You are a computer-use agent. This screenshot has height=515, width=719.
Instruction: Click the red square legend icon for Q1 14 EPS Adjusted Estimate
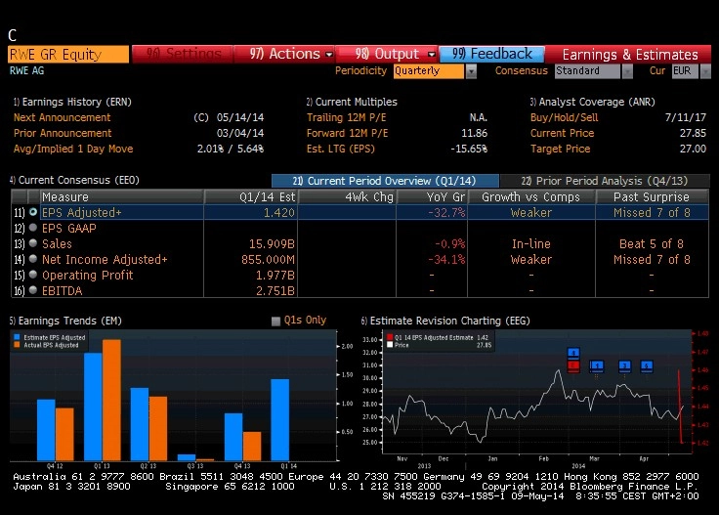point(390,337)
